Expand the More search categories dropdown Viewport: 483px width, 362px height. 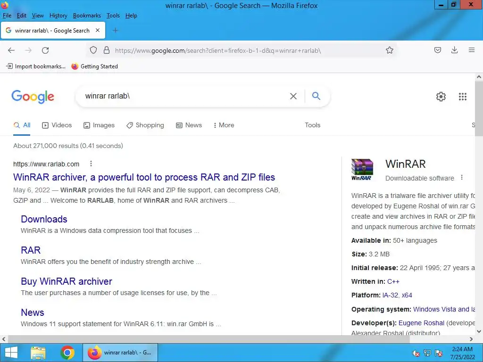pos(224,125)
